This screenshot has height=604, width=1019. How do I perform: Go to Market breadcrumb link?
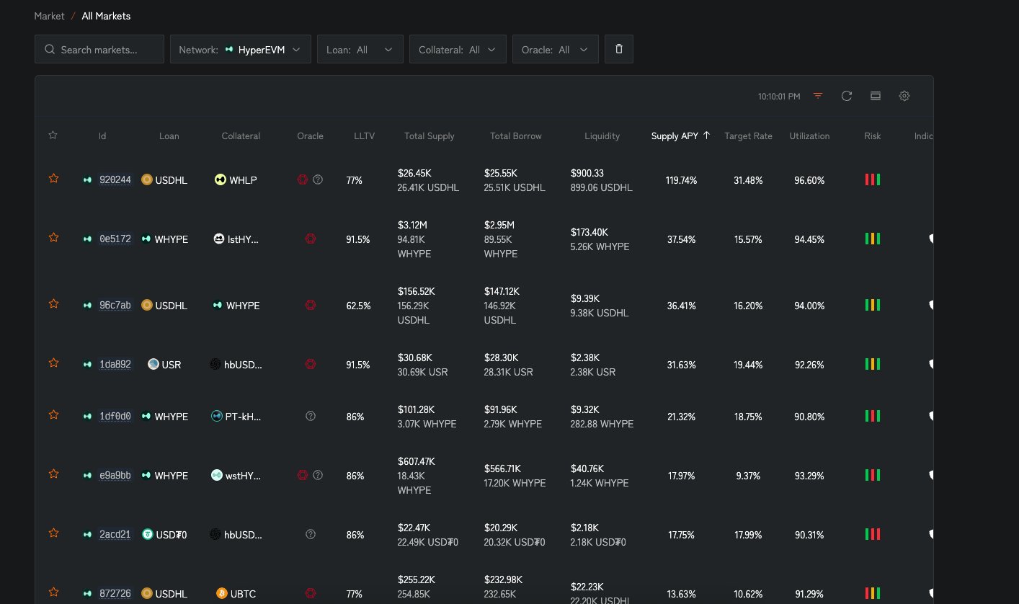pos(49,16)
